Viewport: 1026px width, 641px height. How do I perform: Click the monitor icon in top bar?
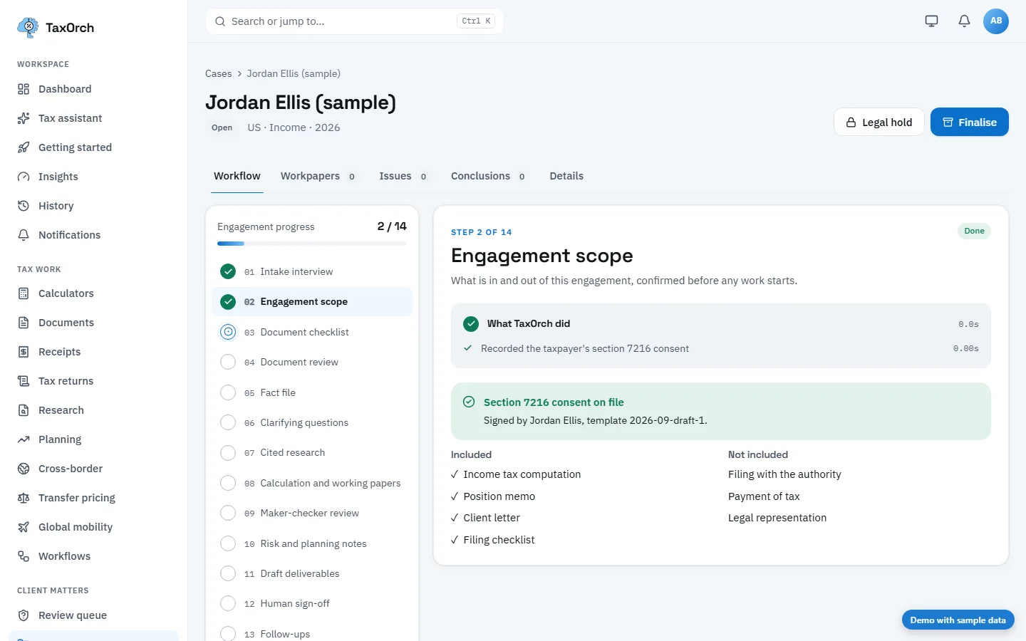pos(931,21)
